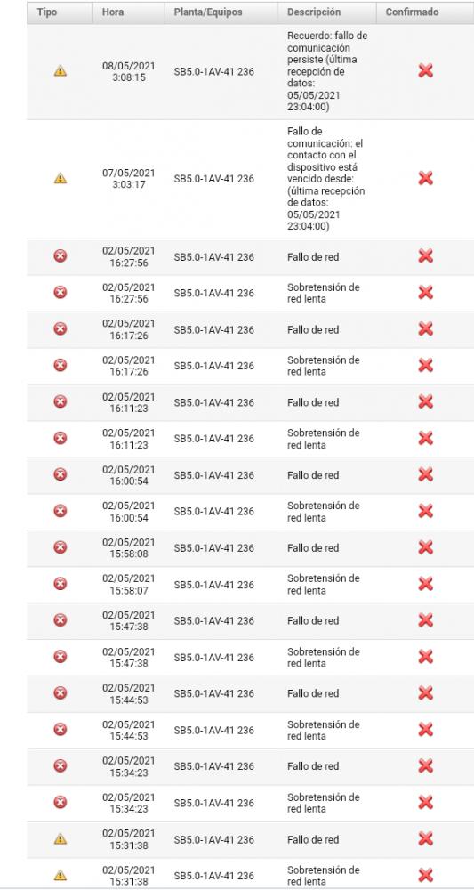Toggle confirmation X for 16:00:54 Fallo de red
Screen dimensions: 474x890
[426, 474]
